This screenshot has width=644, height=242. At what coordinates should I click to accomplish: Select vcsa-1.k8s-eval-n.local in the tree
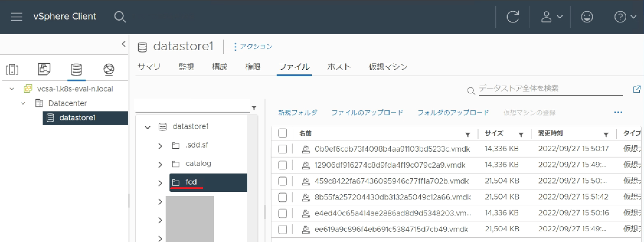click(75, 89)
